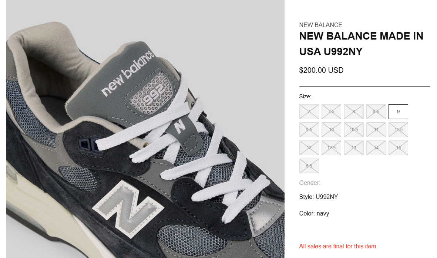Choose the crossed-out size 7 box
437x258 pixels.
point(309,112)
